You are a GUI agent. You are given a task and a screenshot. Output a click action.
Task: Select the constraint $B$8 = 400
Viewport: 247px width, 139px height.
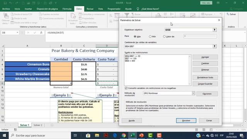(130, 61)
